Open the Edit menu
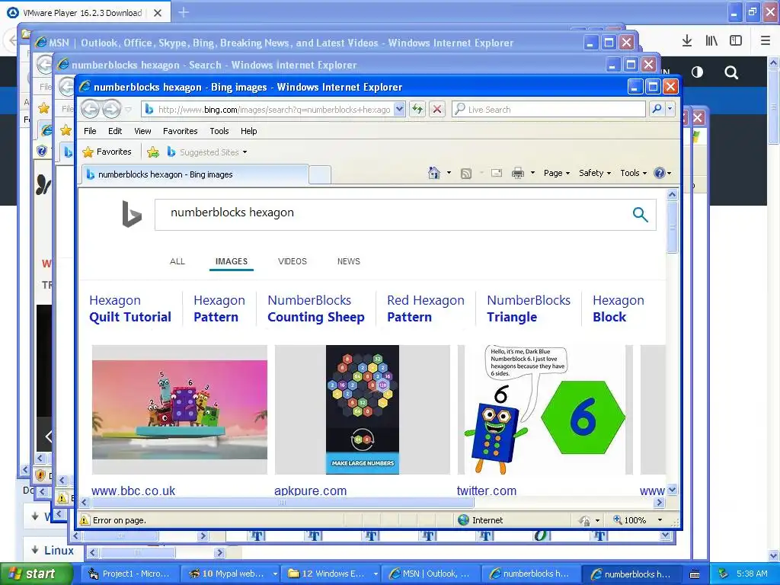The height and width of the screenshot is (585, 780). tap(115, 131)
